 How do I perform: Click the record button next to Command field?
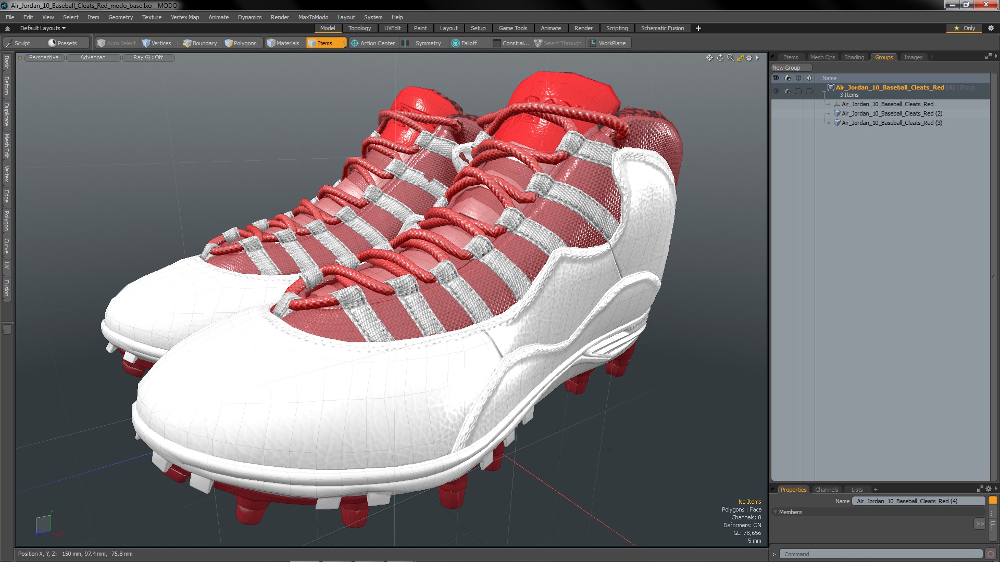point(991,554)
